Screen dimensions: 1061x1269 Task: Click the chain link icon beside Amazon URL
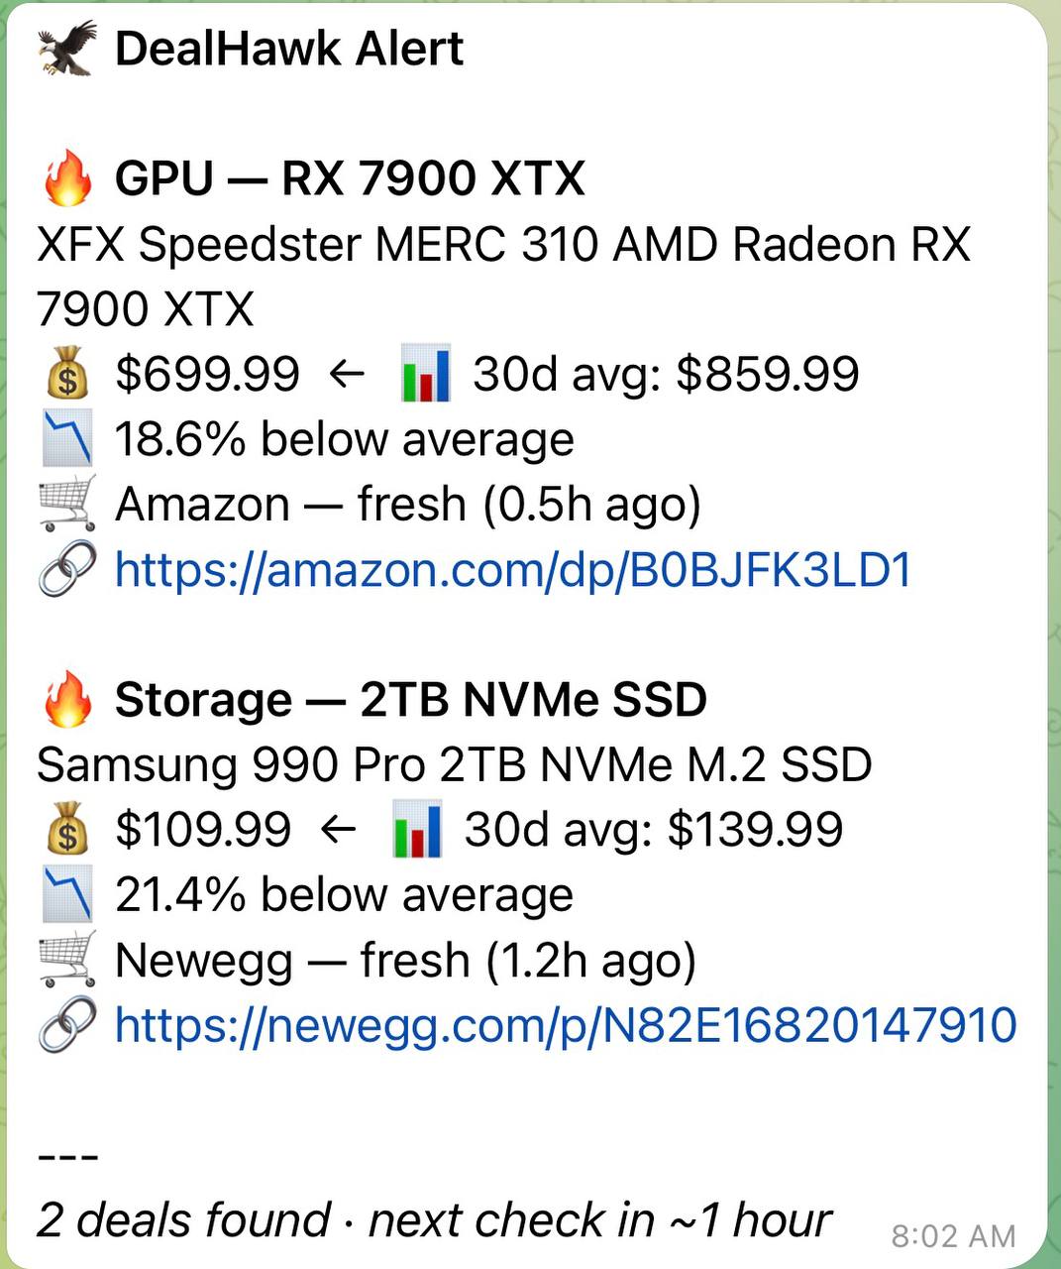tap(67, 569)
